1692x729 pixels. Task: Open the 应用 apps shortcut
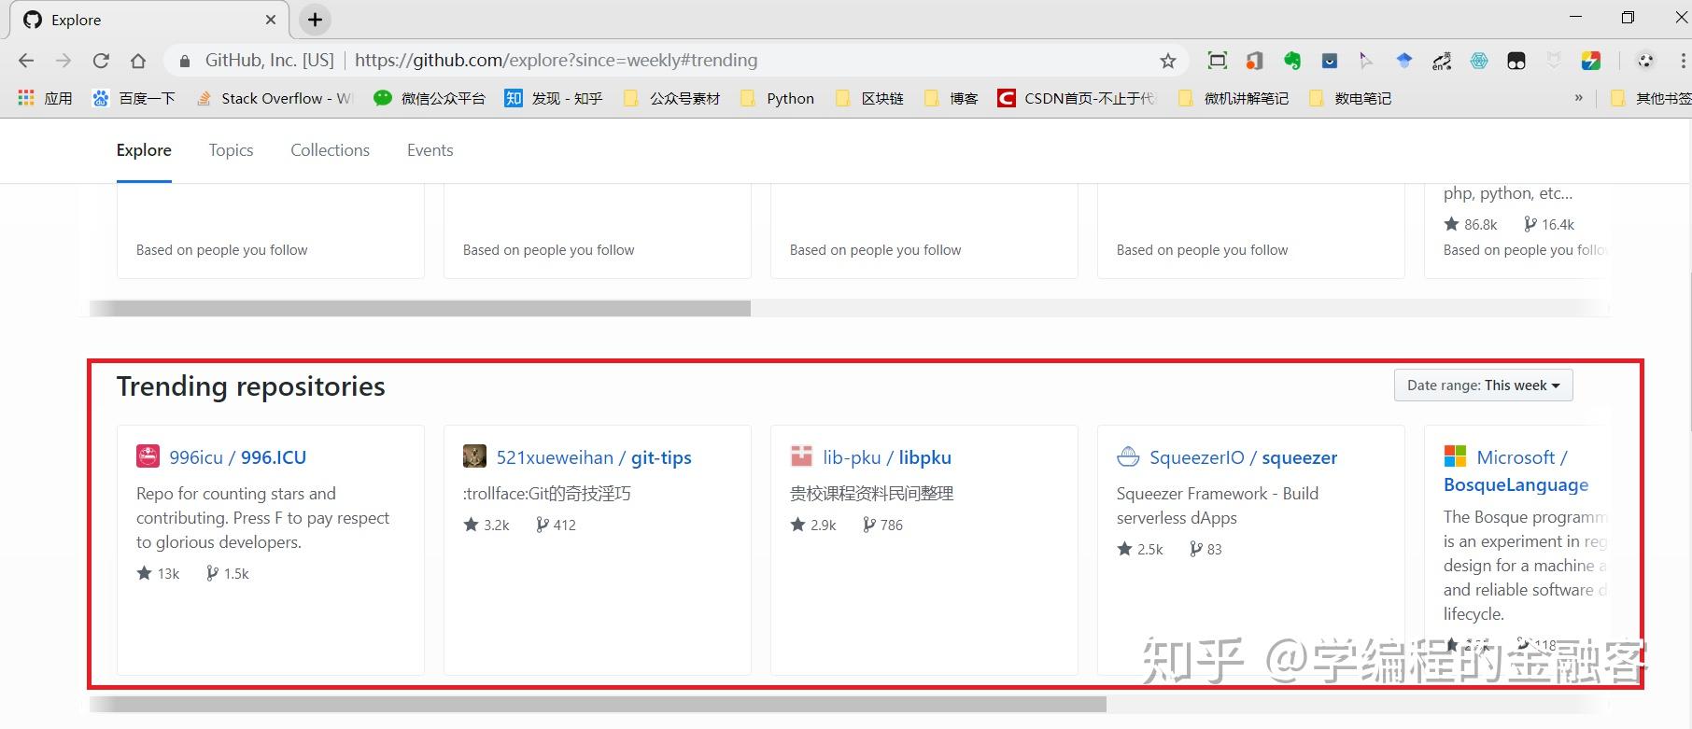tap(45, 98)
